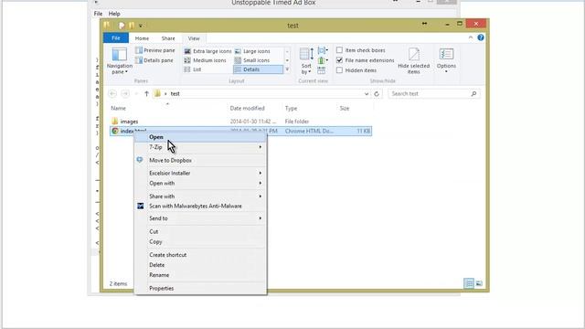Screen dimensions: 585x329
Task: Switch to Extra large icons layout
Action: 207,51
